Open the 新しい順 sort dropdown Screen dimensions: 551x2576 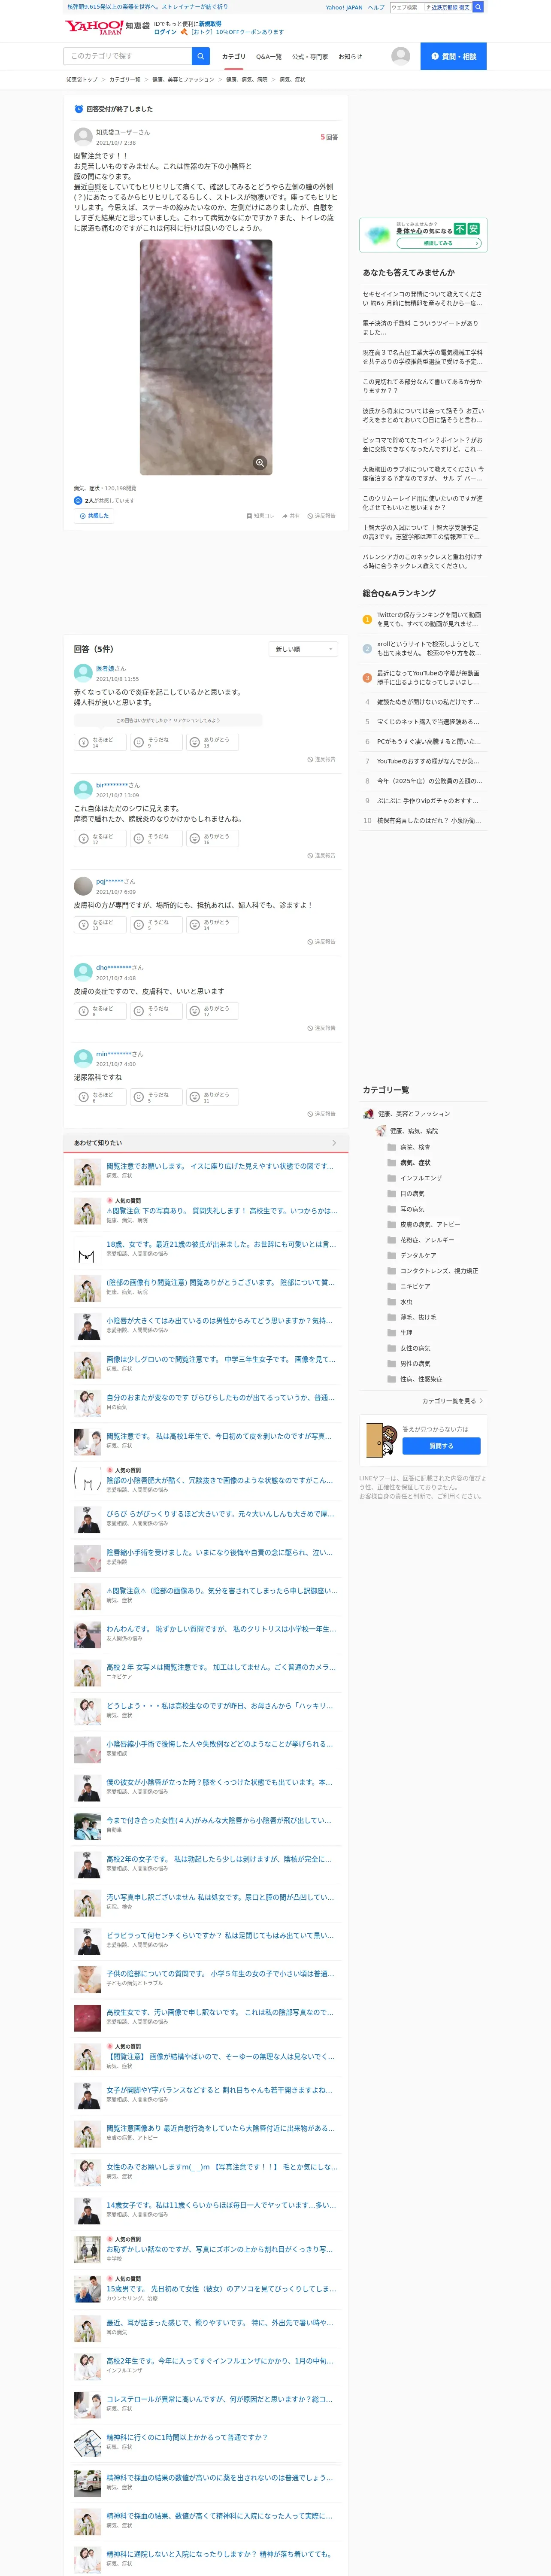click(x=304, y=649)
